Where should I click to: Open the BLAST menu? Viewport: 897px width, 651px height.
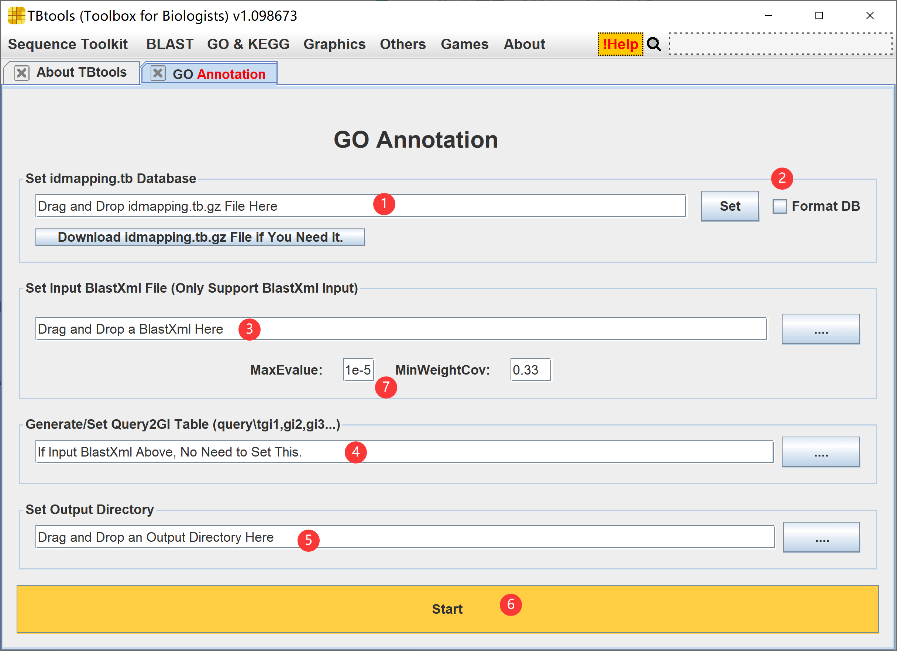click(170, 44)
